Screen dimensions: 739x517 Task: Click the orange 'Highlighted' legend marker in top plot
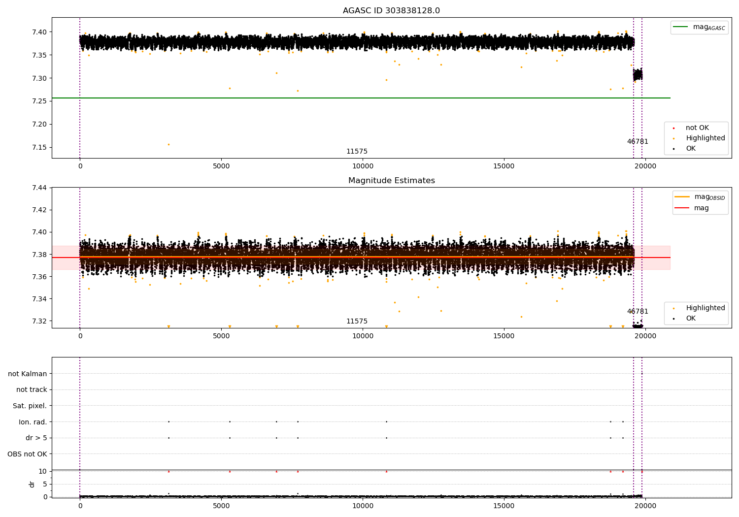[x=673, y=138]
